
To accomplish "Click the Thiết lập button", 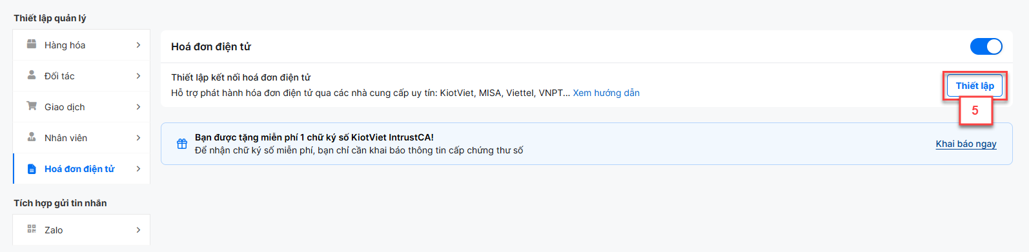I will click(x=975, y=86).
